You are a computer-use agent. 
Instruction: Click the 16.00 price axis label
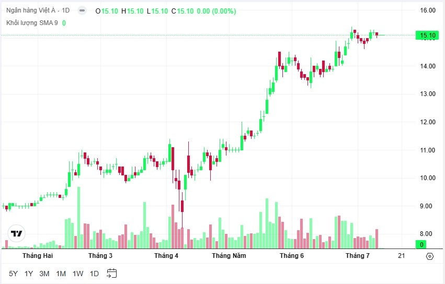[x=427, y=10]
